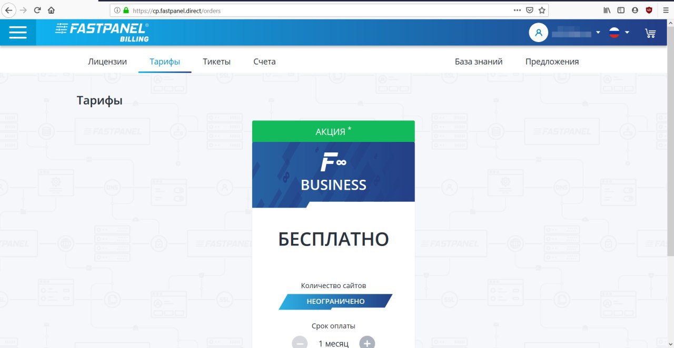674x348 pixels.
Task: Open the shopping cart icon
Action: click(650, 33)
